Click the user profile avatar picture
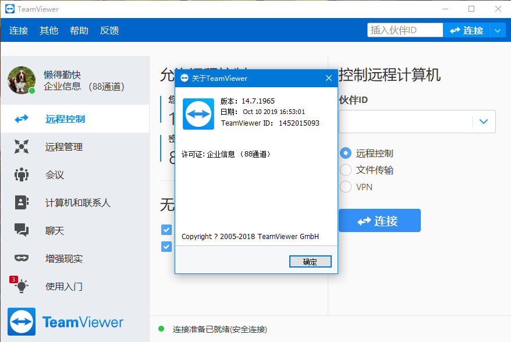 pyautogui.click(x=22, y=80)
